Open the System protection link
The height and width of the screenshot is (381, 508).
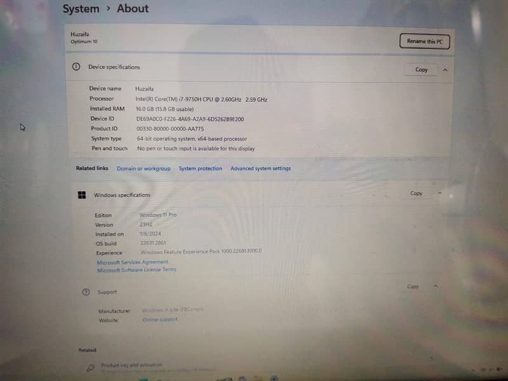(201, 168)
